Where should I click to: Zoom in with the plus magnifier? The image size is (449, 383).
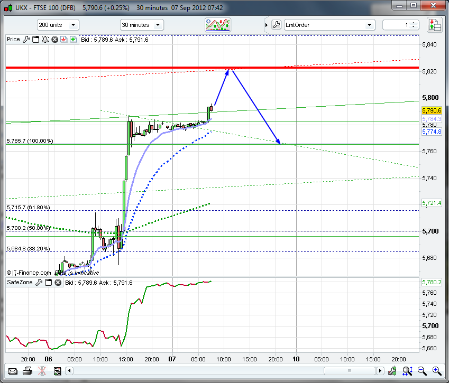coord(437,371)
